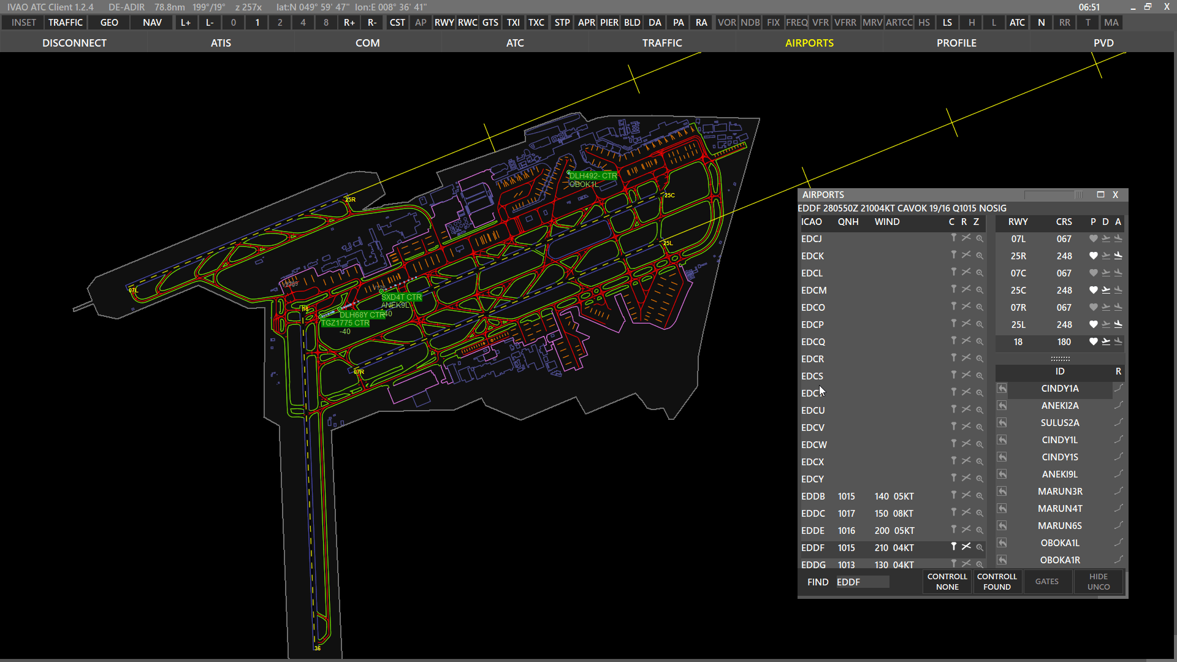Toggle preferred heart for runway 07L
Viewport: 1177px width, 662px height.
1093,238
